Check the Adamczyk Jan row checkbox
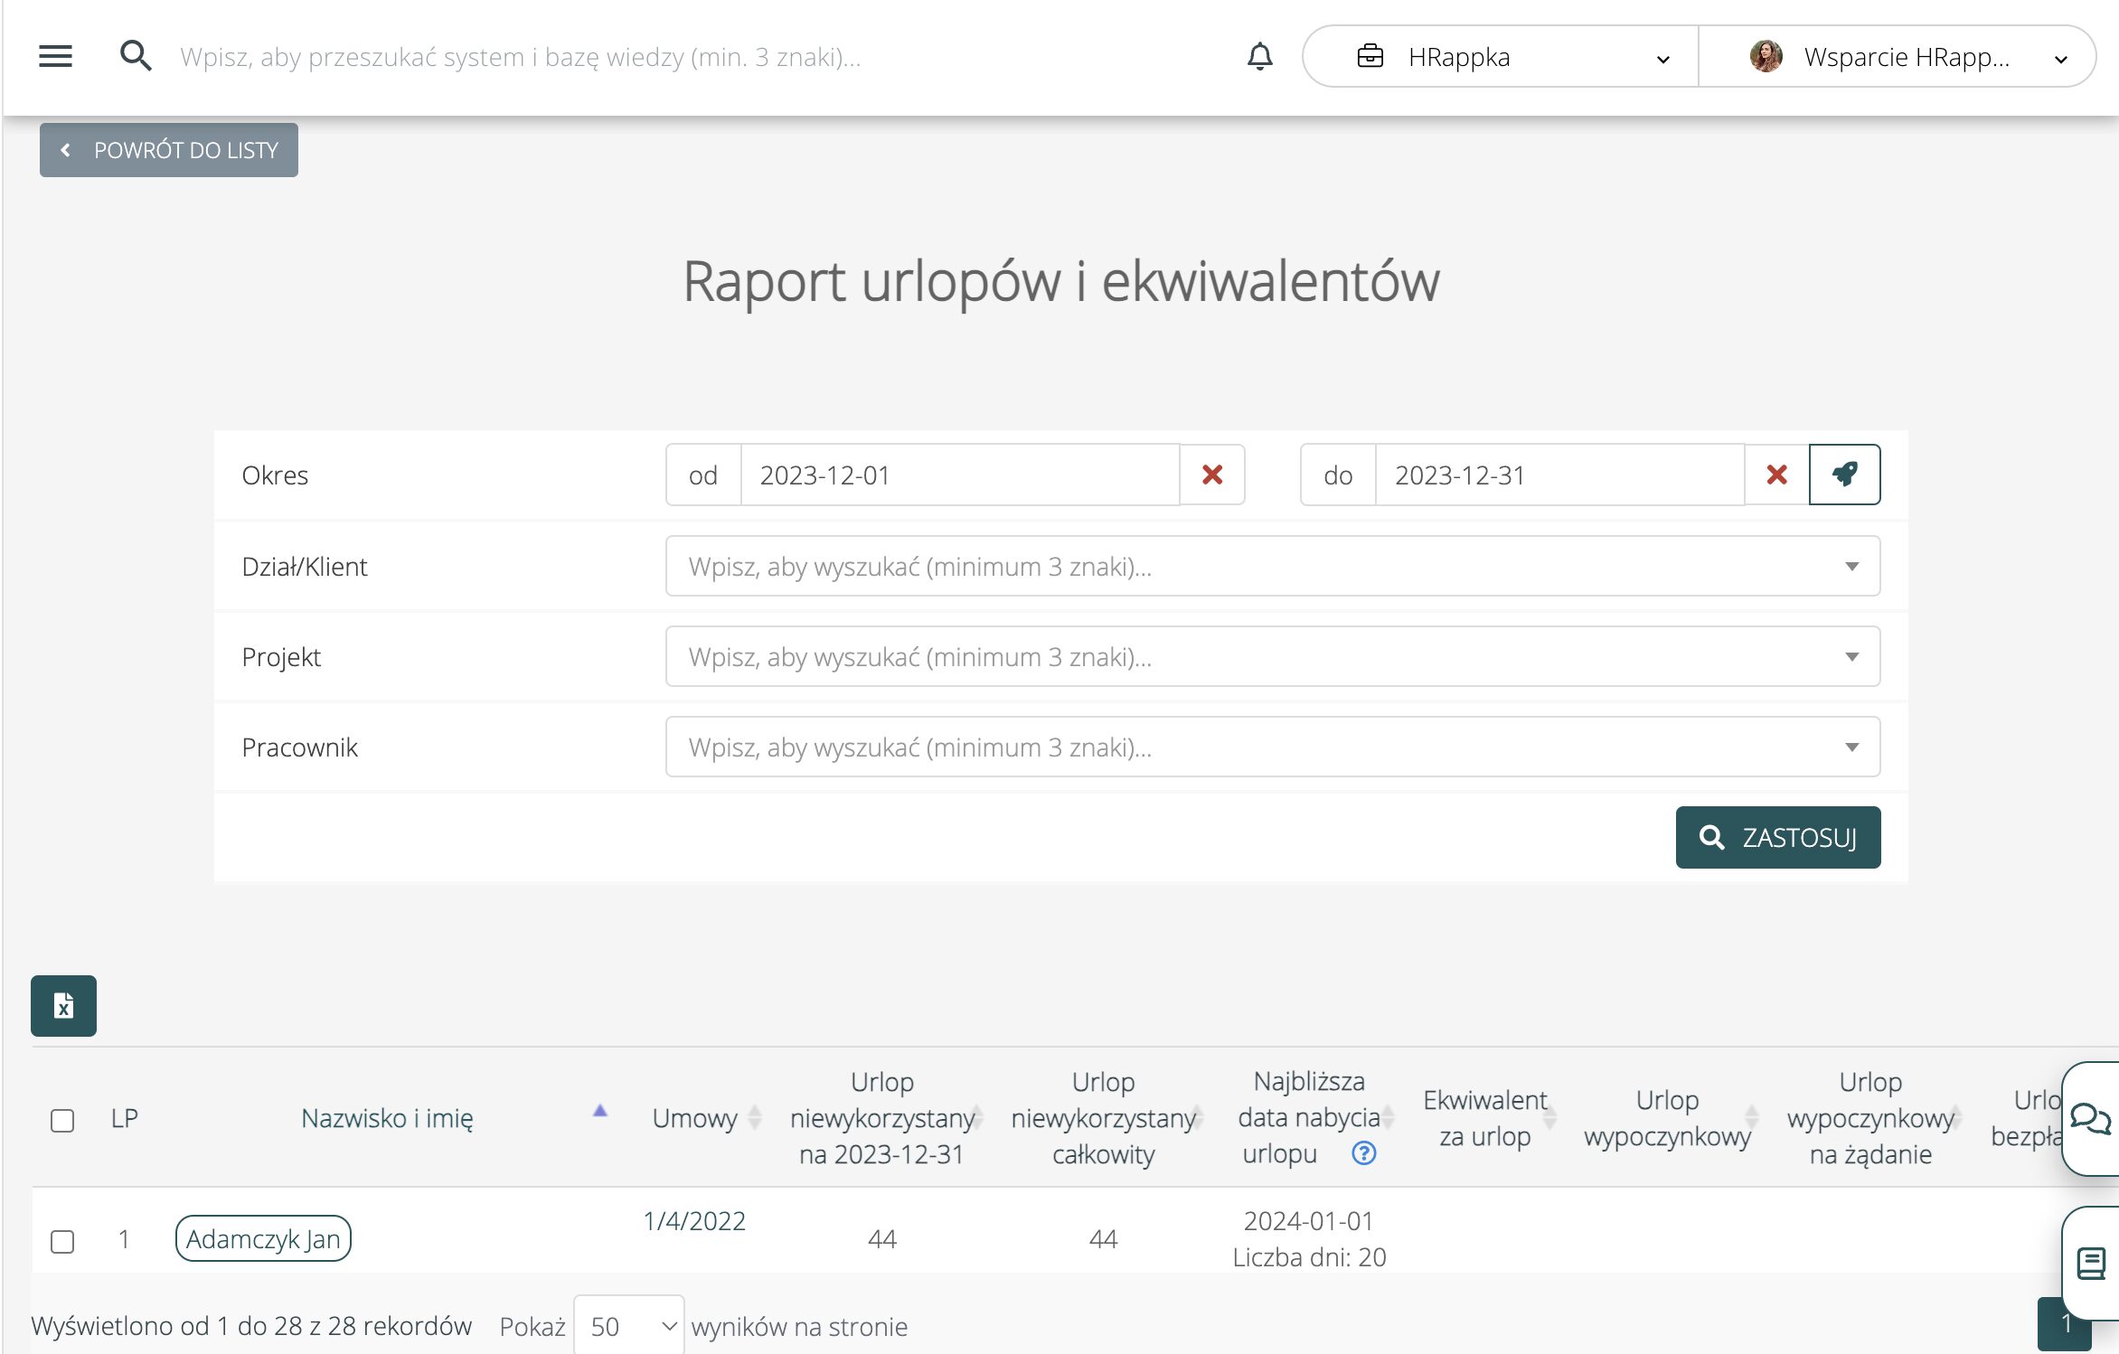 (x=62, y=1241)
